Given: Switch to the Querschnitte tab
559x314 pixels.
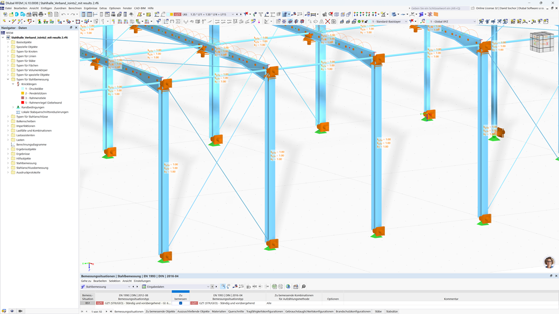Looking at the screenshot, I should coord(236,311).
